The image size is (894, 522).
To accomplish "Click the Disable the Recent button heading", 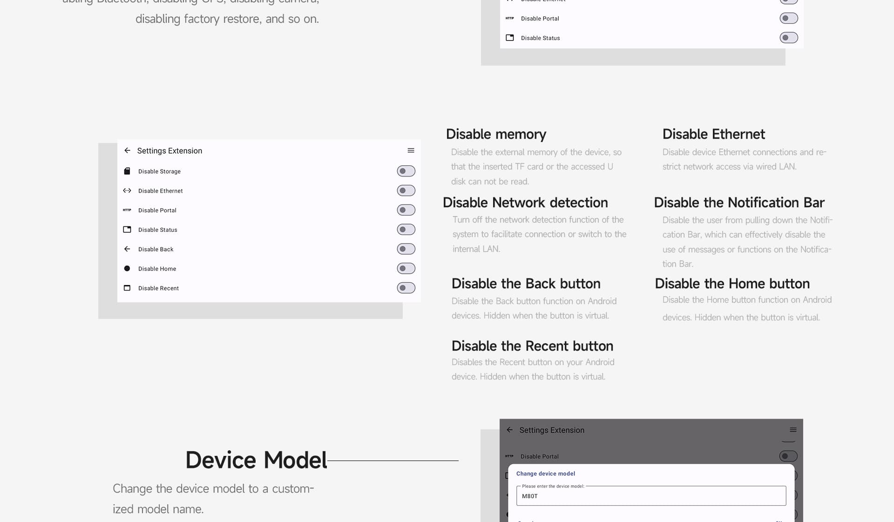I will [532, 346].
